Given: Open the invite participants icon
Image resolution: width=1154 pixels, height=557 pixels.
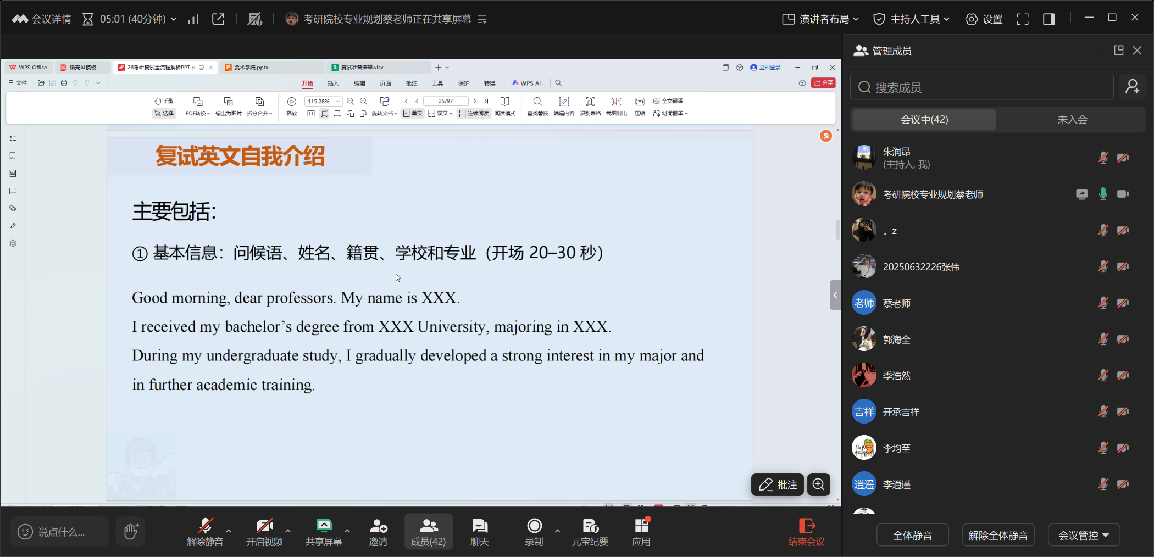Looking at the screenshot, I should click(378, 532).
